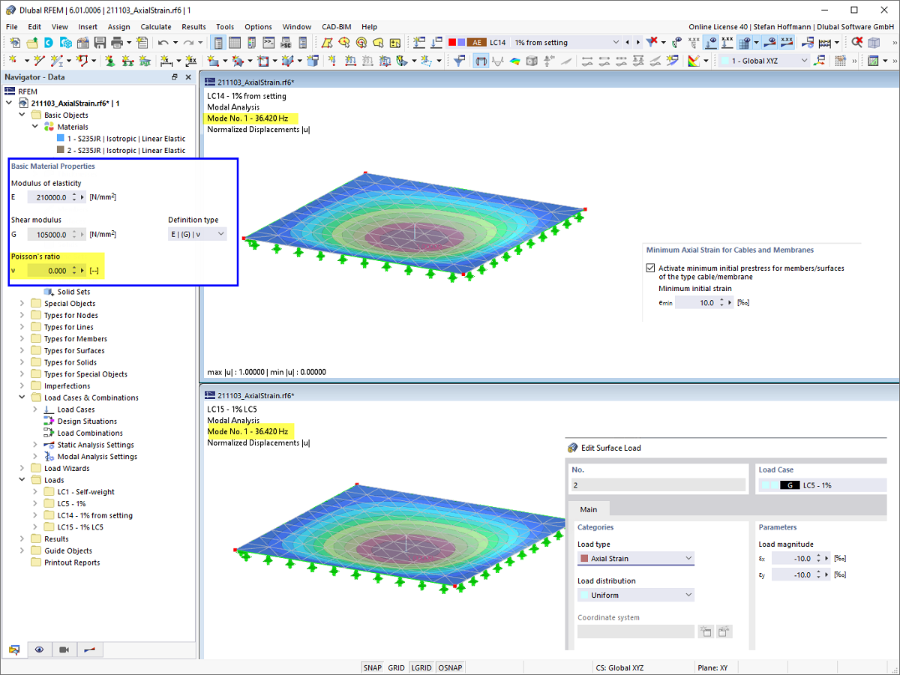Click the deformation display icon in second toolbar

coord(481,61)
